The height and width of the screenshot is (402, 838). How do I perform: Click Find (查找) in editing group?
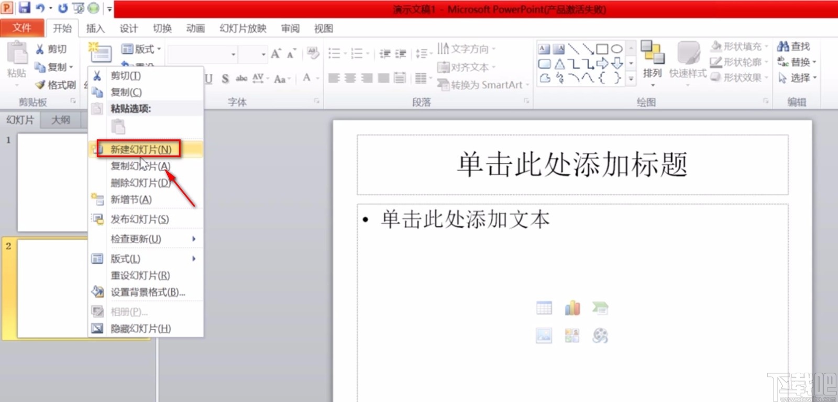794,47
